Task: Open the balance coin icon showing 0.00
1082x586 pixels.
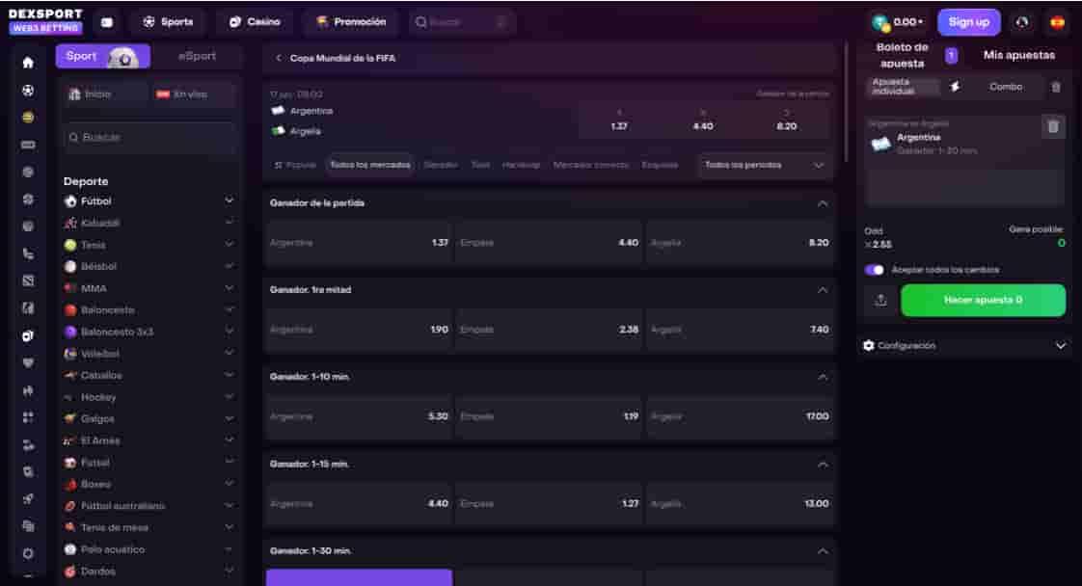Action: coord(880,23)
